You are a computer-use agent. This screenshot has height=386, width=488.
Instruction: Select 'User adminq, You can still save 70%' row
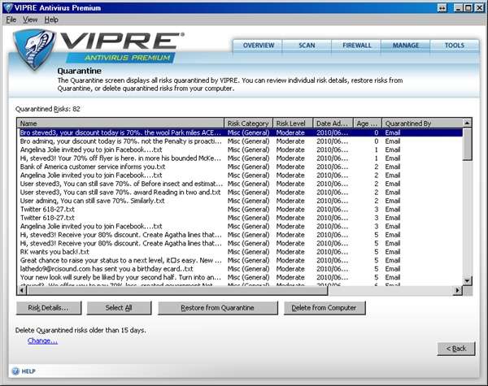(240, 201)
